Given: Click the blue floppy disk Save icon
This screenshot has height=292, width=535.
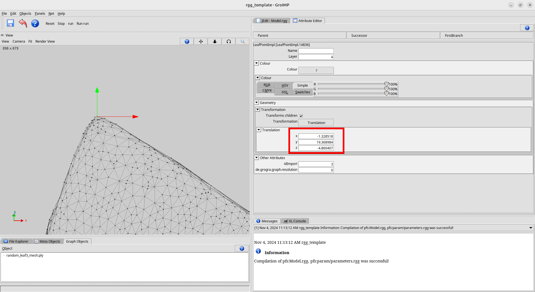Looking at the screenshot, I should (10, 23).
